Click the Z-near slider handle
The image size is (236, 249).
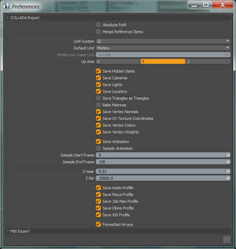228,171
